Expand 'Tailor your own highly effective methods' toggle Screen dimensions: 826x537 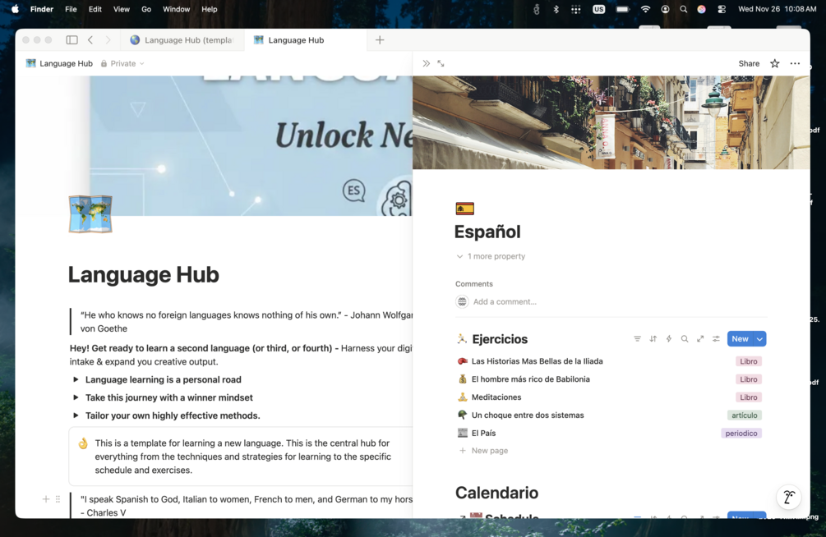(x=76, y=415)
